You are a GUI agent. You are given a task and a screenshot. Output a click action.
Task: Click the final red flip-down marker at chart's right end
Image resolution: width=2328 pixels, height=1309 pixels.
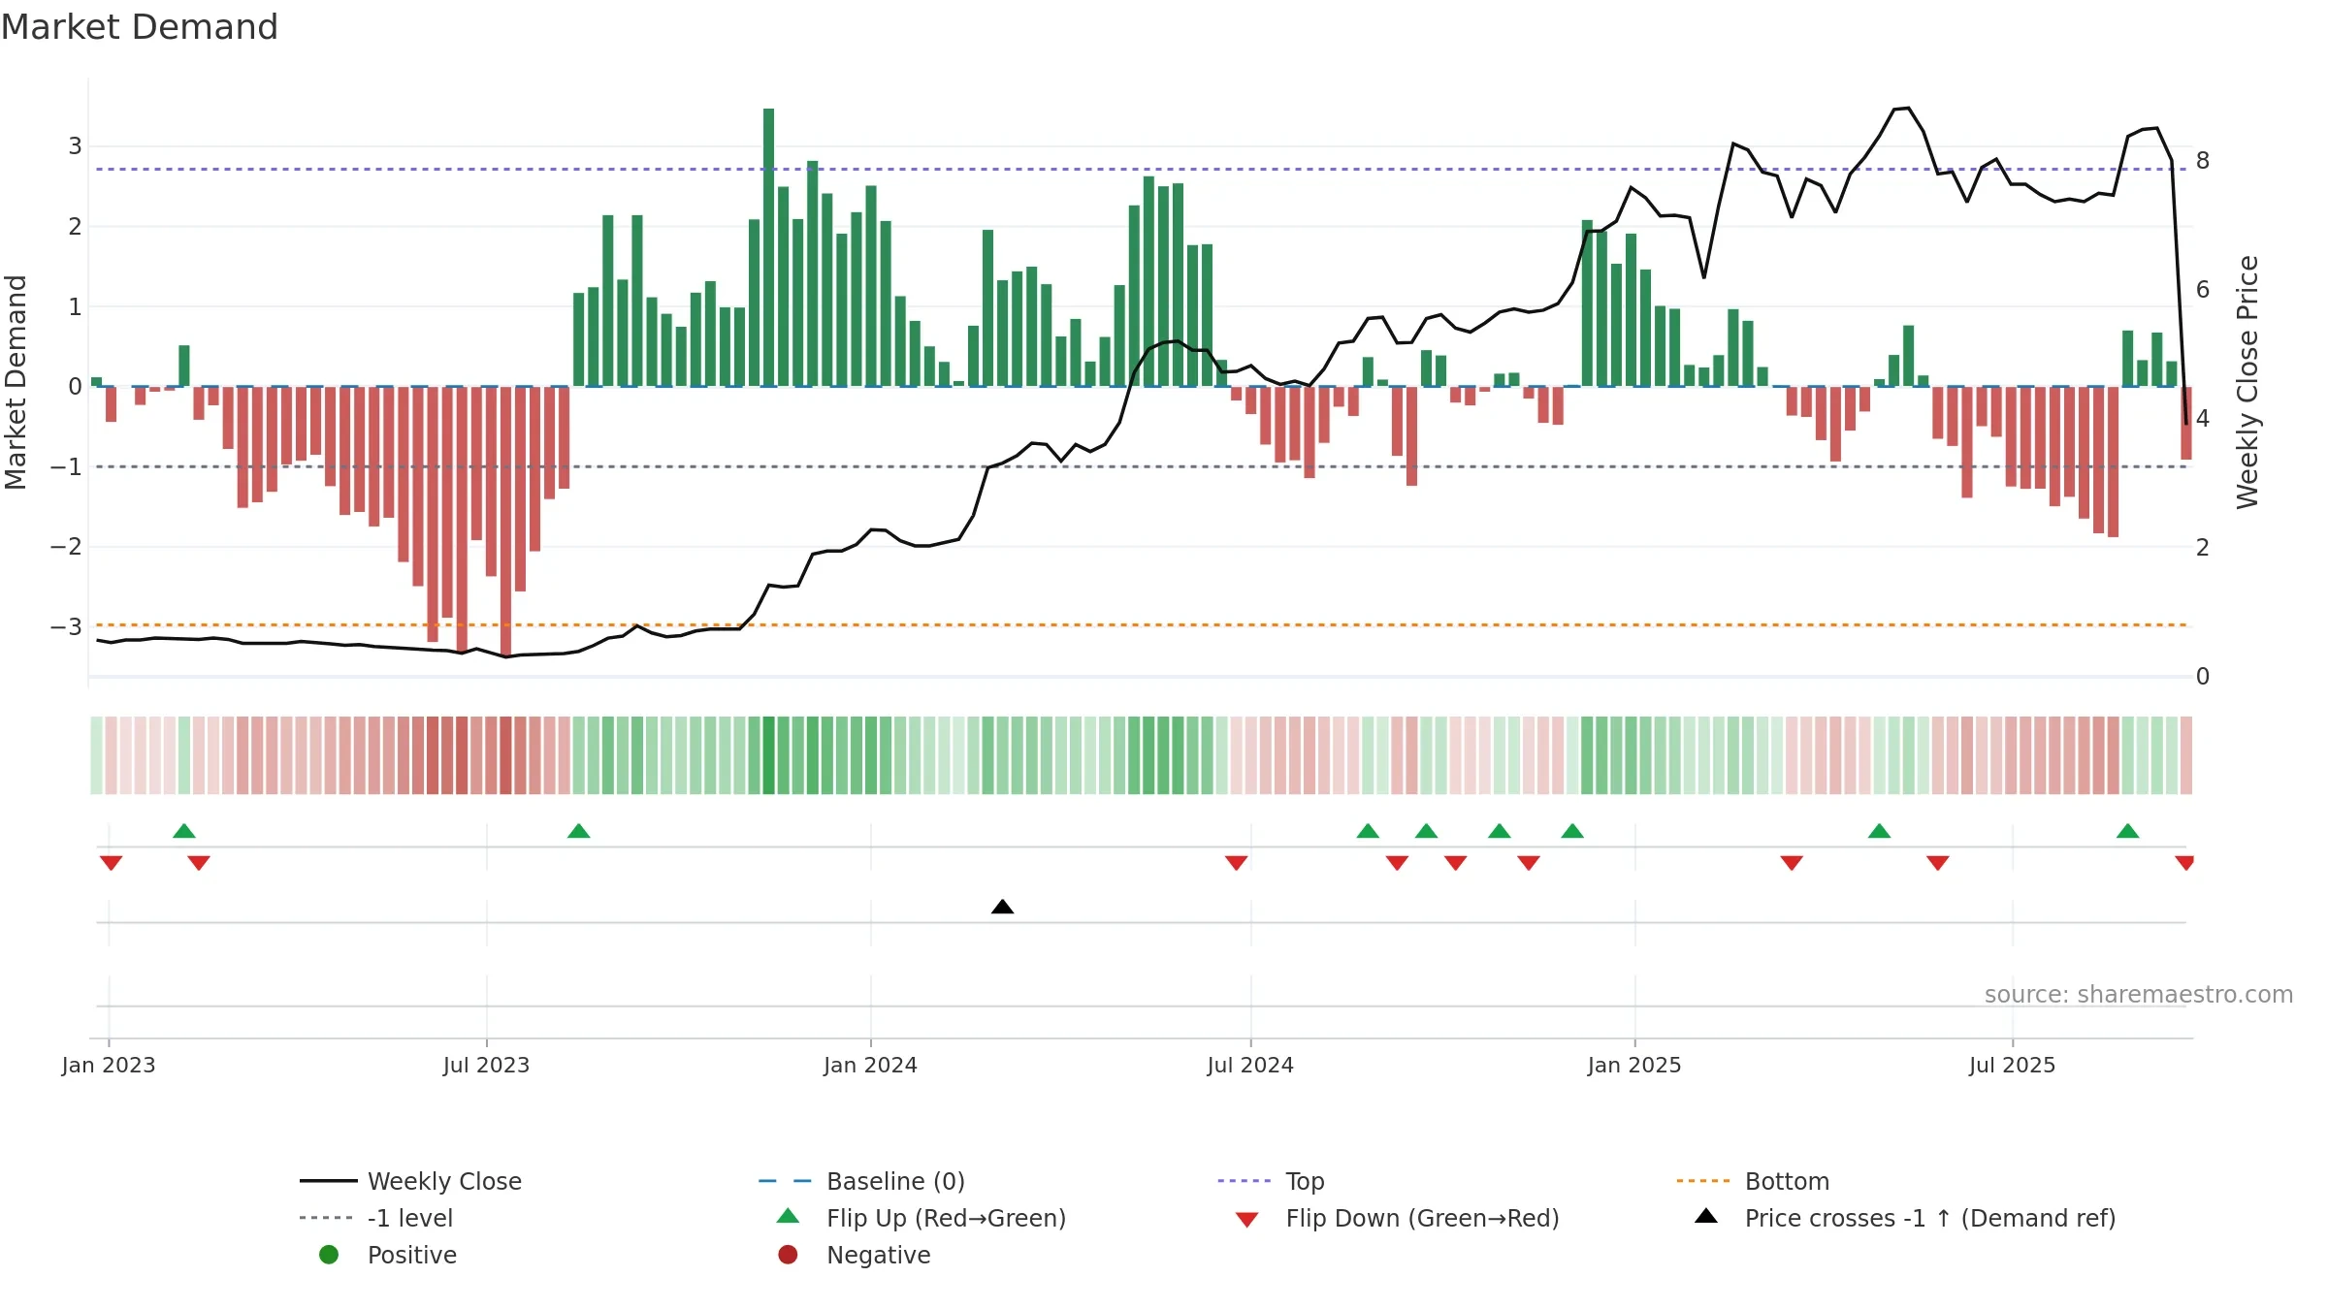(2184, 863)
